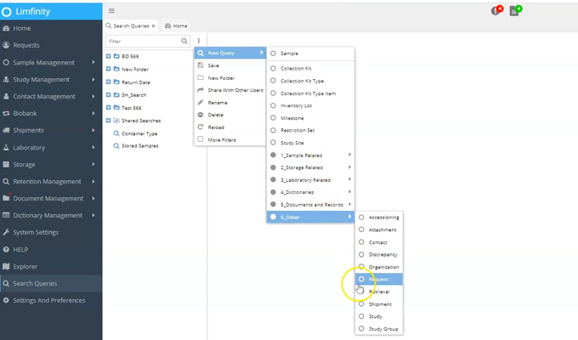
Task: Click the Document Management folder icon
Action: (6, 198)
